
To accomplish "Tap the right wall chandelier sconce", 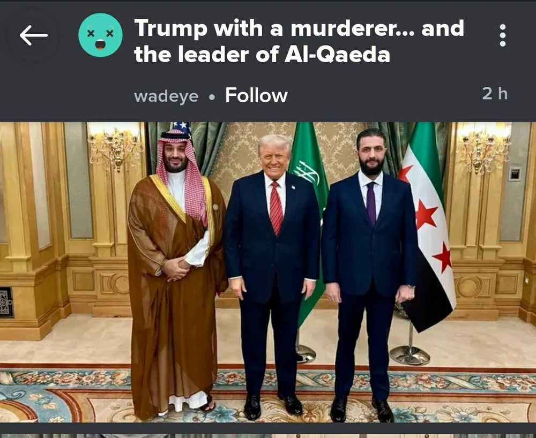I will click(x=483, y=147).
